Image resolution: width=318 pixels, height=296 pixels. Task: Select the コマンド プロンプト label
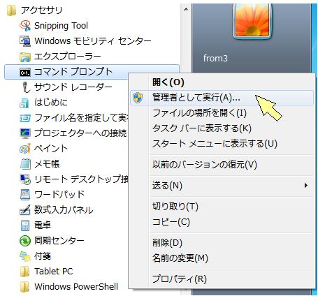point(73,72)
